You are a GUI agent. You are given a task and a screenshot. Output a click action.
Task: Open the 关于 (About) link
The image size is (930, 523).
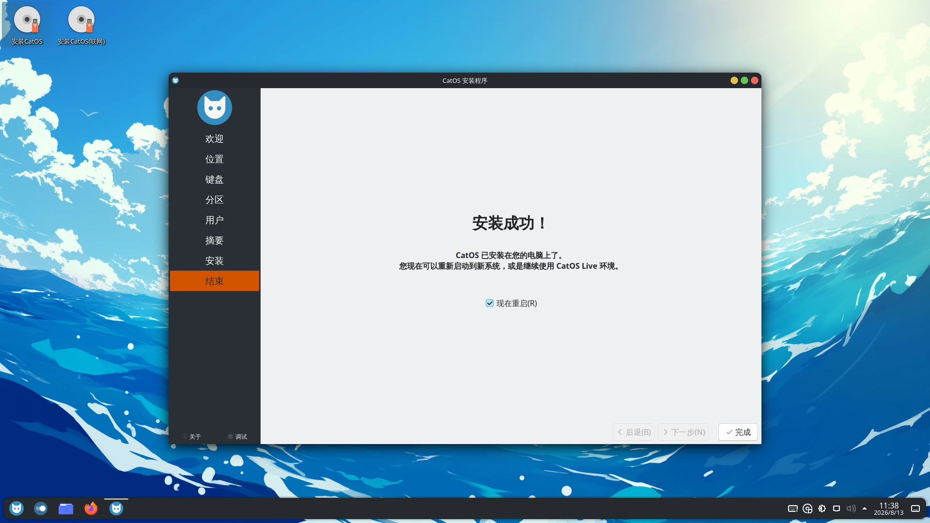coord(191,437)
